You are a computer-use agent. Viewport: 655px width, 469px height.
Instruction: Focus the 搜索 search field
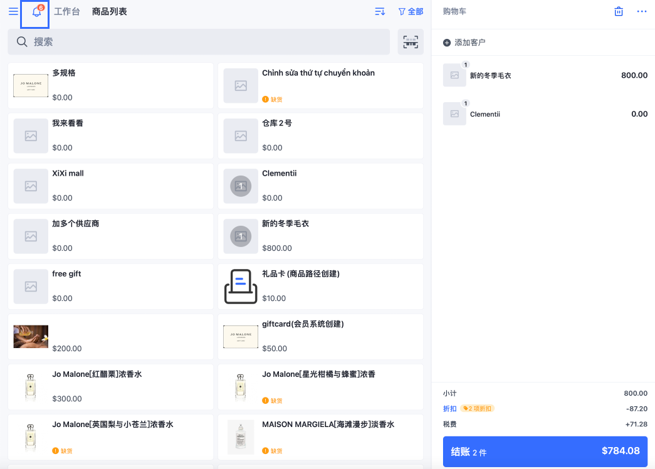point(199,42)
